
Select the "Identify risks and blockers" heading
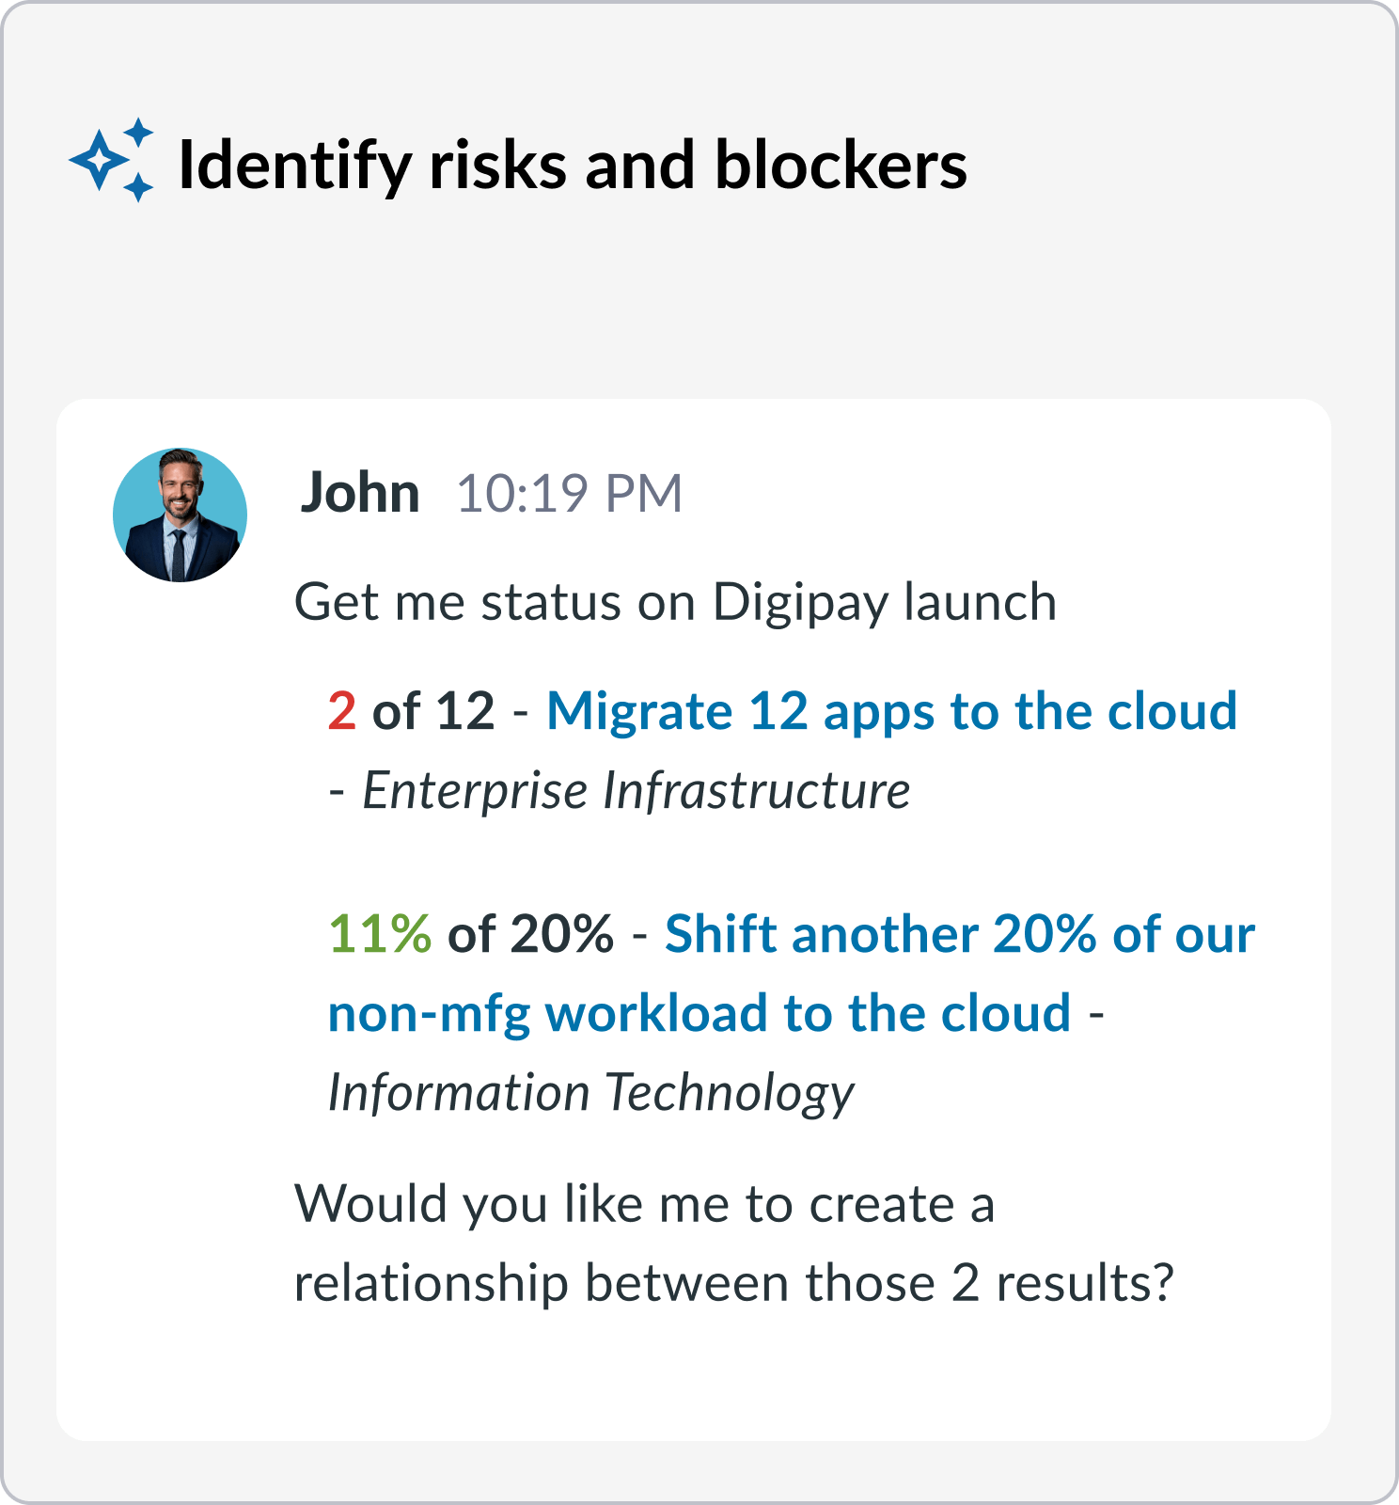click(x=573, y=165)
